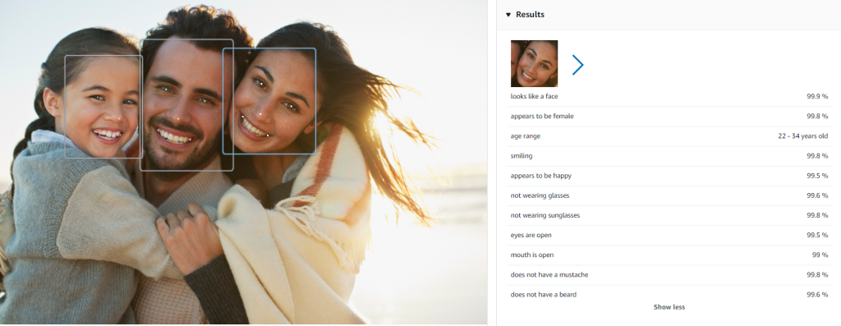841x326 pixels.
Task: Click the 'age range' result row
Action: 669,136
